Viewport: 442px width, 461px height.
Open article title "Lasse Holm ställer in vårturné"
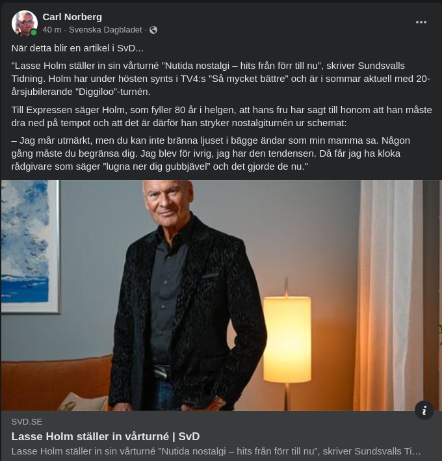pos(105,436)
